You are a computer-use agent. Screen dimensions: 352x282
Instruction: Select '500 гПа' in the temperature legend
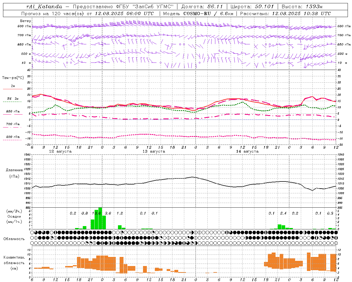[x=13, y=137]
